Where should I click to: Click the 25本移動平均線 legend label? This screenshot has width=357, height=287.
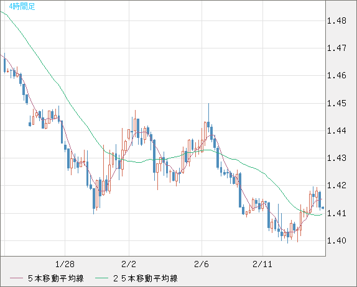point(146,278)
